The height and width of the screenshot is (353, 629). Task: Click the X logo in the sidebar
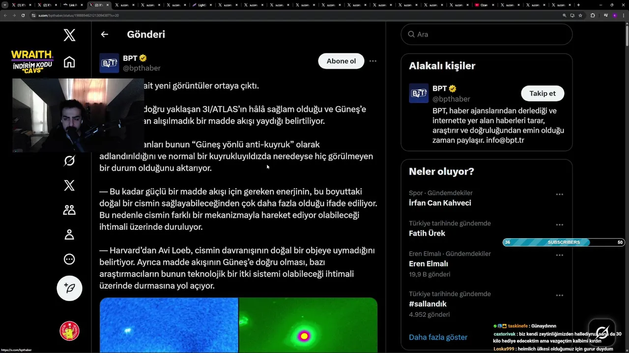coord(69,35)
